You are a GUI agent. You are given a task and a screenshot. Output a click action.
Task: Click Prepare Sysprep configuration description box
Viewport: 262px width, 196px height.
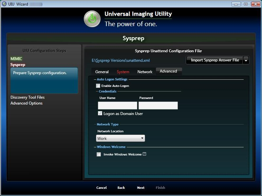click(44, 80)
